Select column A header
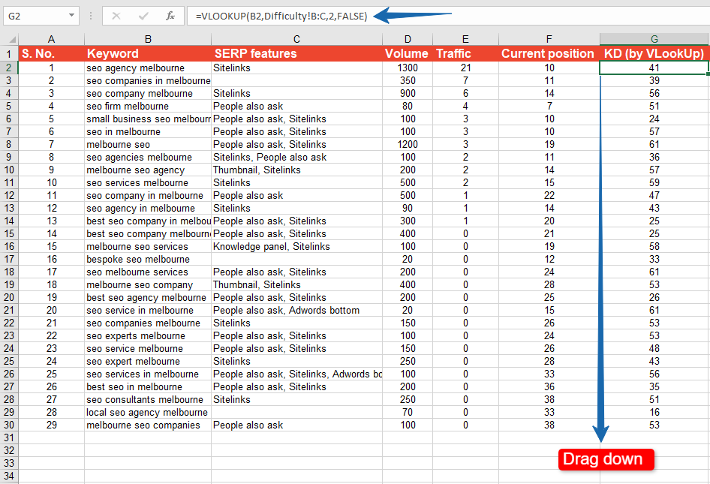The height and width of the screenshot is (484, 710). (51, 39)
